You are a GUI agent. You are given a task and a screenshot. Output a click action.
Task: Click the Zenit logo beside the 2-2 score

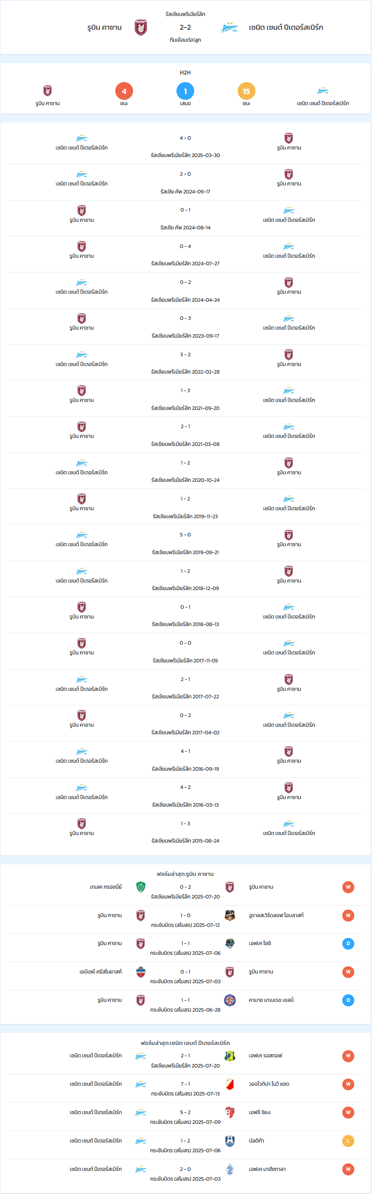[230, 28]
